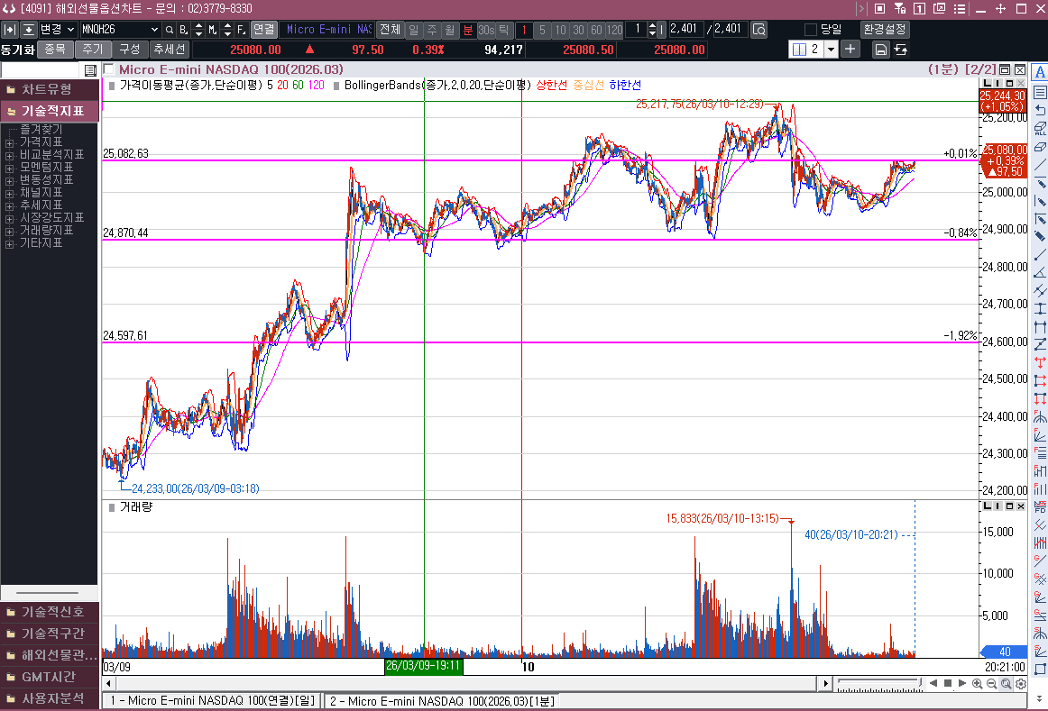Click the save icon in the top toolbar

(881, 49)
